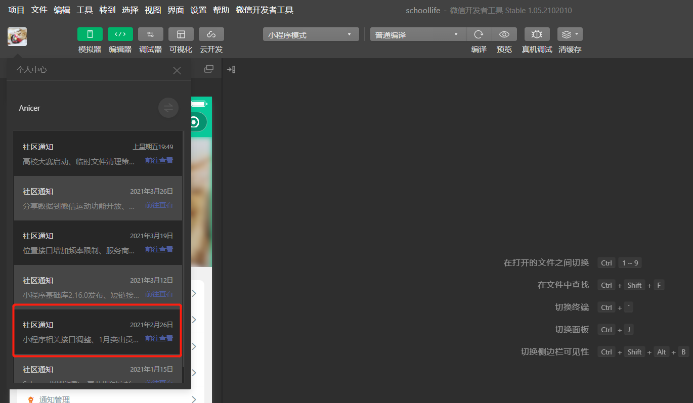Open the 项目 menu
This screenshot has width=693, height=403.
tap(17, 10)
